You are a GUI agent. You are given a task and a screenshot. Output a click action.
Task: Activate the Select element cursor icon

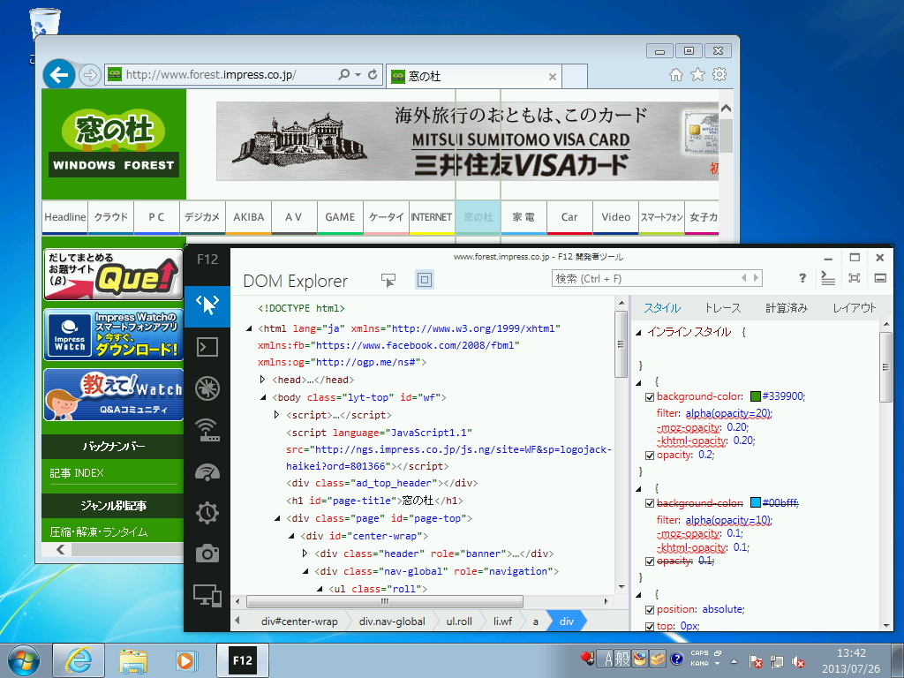[388, 280]
